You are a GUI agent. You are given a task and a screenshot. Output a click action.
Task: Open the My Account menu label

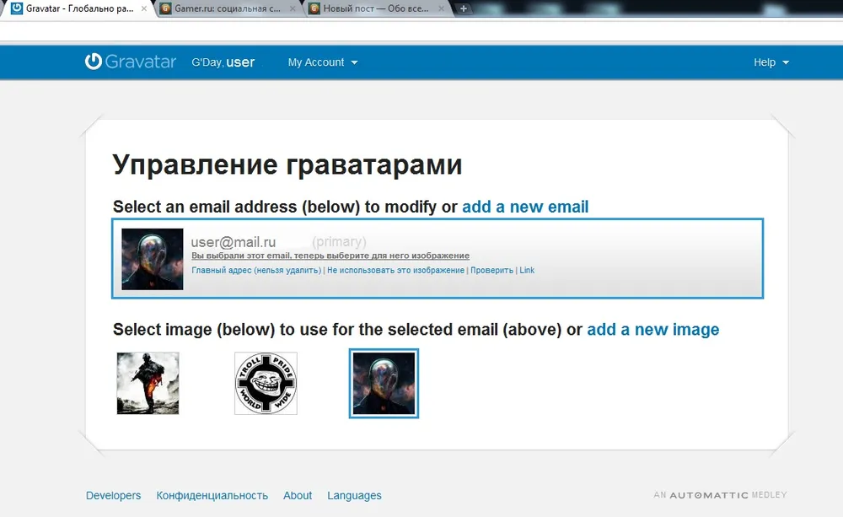pyautogui.click(x=315, y=62)
